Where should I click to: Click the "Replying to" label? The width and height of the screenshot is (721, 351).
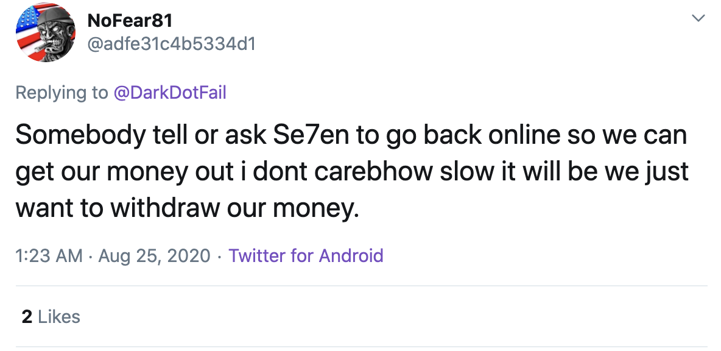click(x=61, y=92)
